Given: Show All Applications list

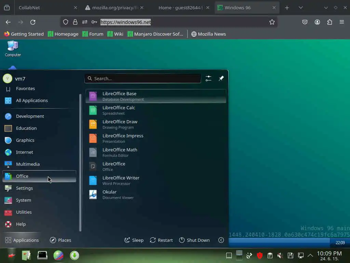Looking at the screenshot, I should tap(39, 101).
